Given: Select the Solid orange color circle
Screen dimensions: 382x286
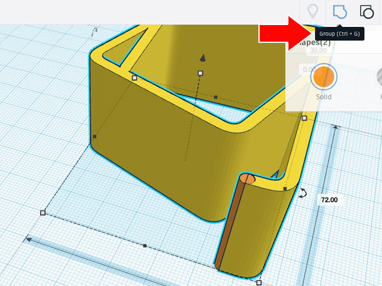Looking at the screenshot, I should pos(324,77).
